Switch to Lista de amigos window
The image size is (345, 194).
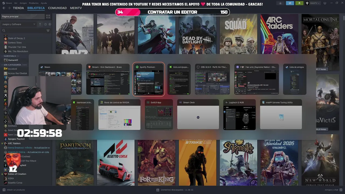(x=295, y=79)
